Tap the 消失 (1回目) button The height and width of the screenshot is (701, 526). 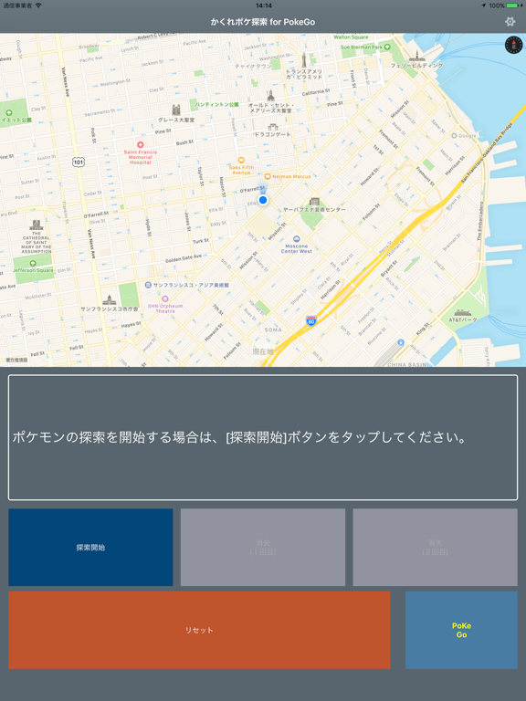[x=263, y=548]
